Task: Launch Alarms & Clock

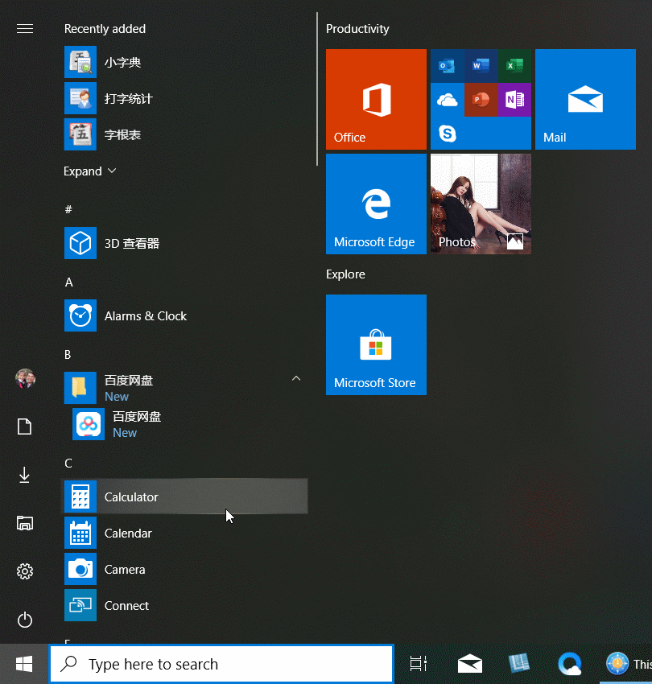Action: click(145, 316)
